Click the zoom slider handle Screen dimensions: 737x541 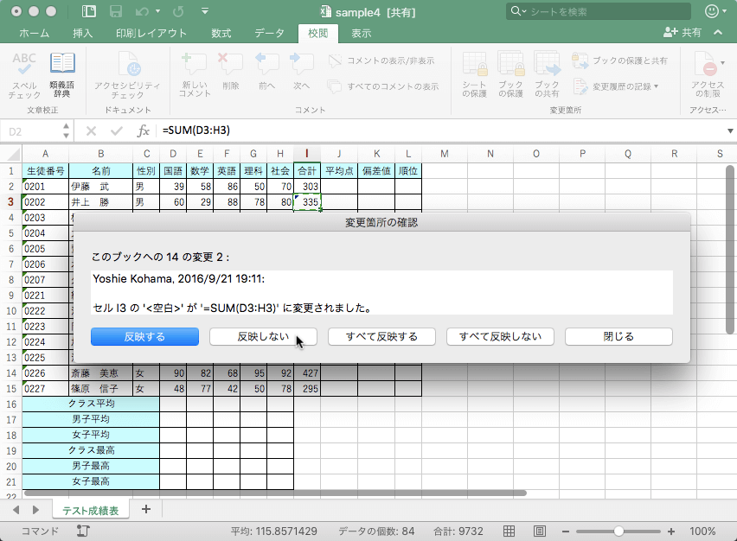coord(618,531)
